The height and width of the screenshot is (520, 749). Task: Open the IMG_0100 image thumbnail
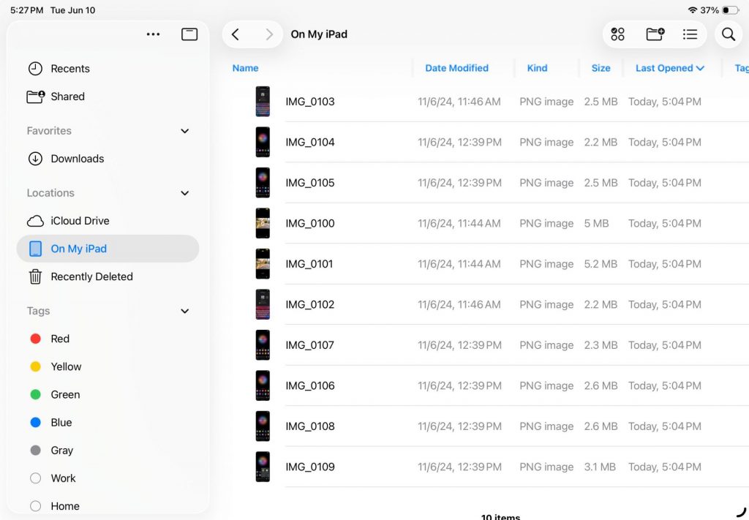point(263,223)
